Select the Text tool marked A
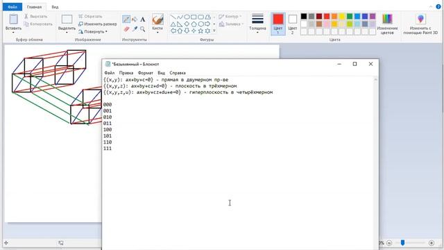Image resolution: width=444 pixels, height=250 pixels. (143, 19)
